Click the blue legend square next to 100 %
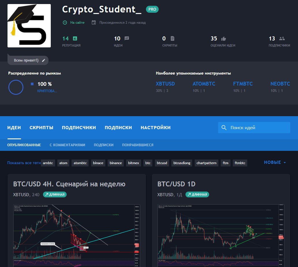 32,84
